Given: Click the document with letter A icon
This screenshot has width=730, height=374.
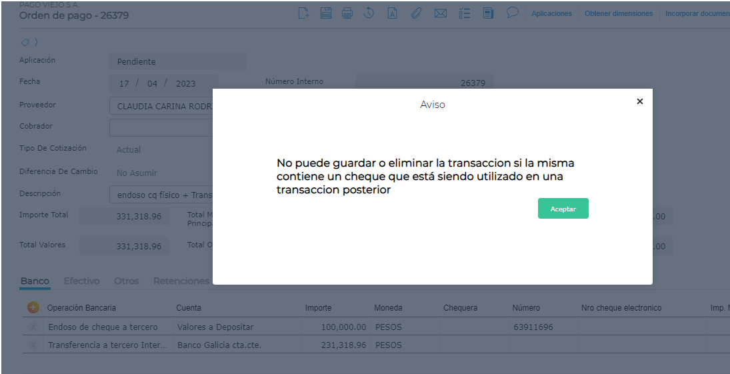Looking at the screenshot, I should tap(393, 13).
